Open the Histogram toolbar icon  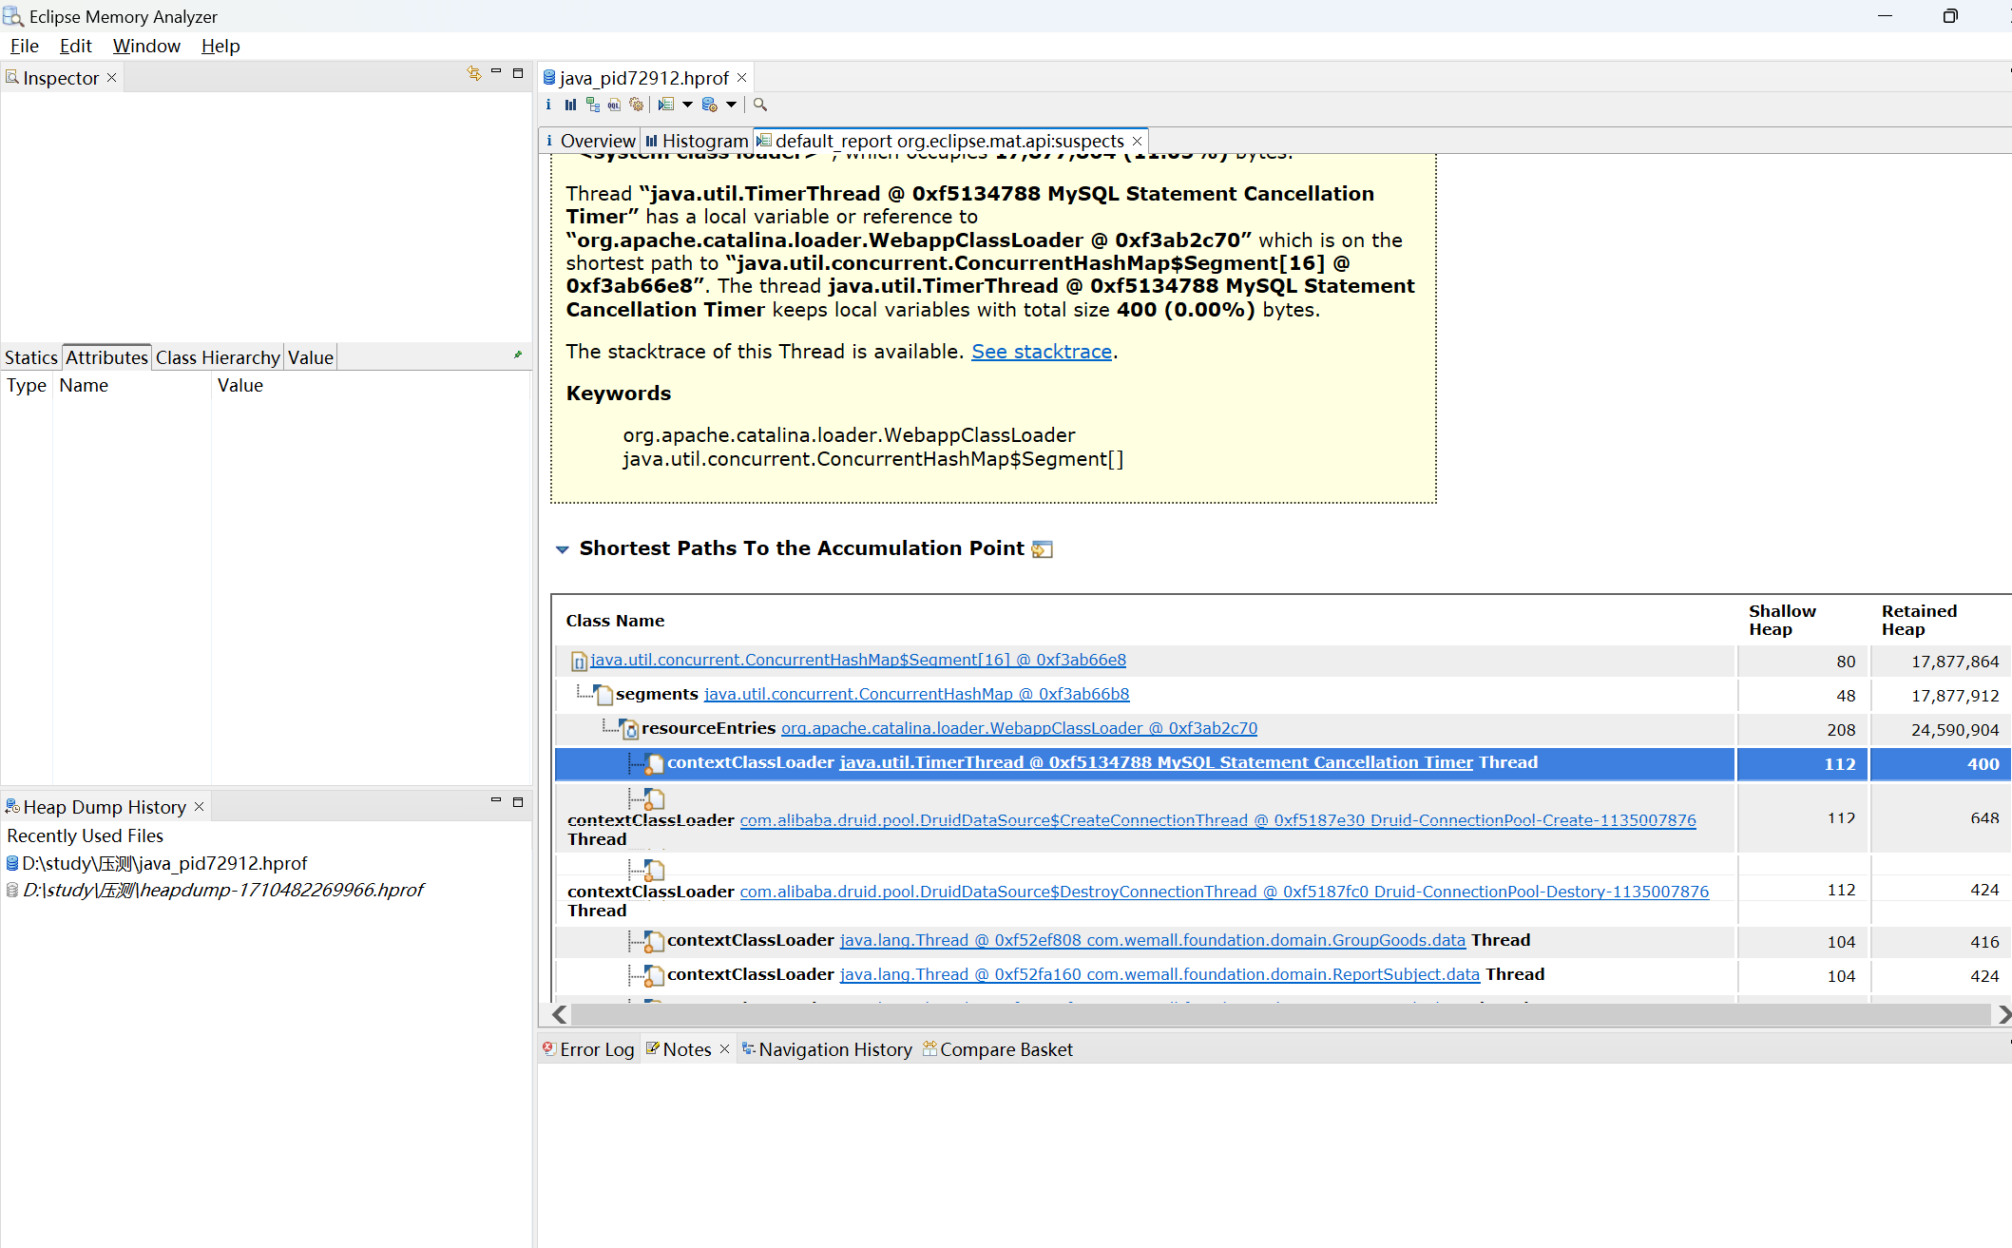coord(570,105)
